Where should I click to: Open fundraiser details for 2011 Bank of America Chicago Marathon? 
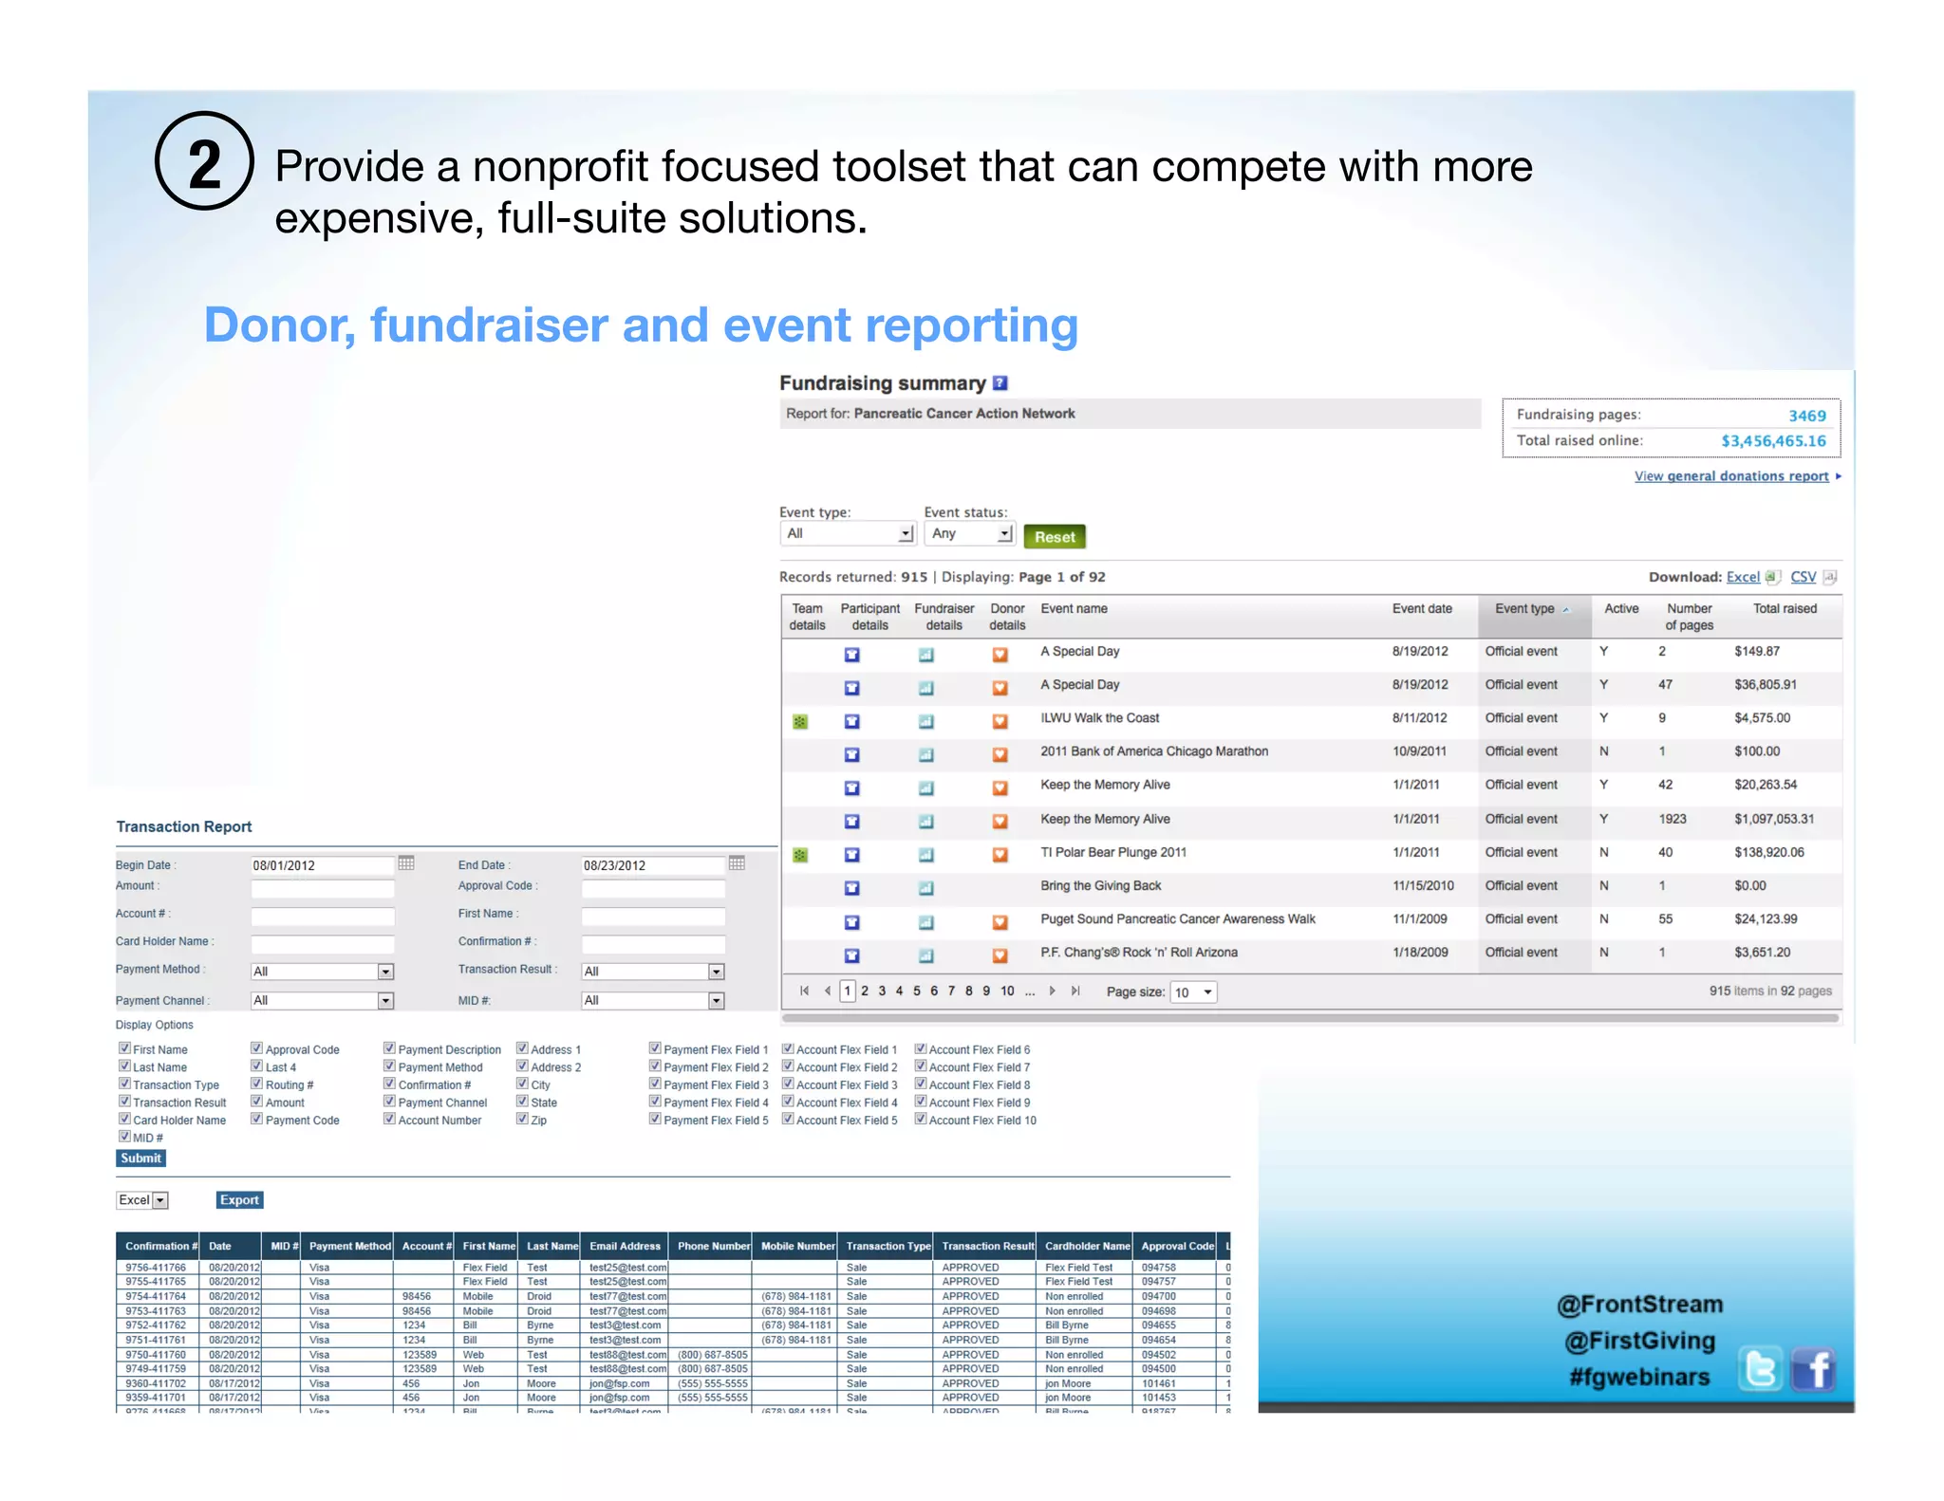pyautogui.click(x=926, y=755)
